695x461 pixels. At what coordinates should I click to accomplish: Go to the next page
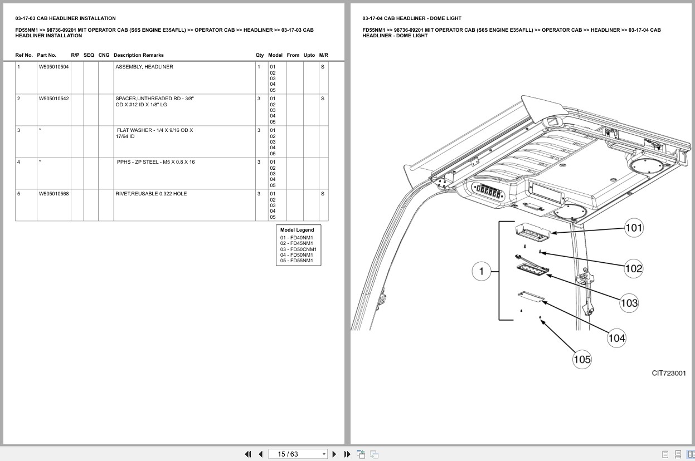click(x=334, y=454)
